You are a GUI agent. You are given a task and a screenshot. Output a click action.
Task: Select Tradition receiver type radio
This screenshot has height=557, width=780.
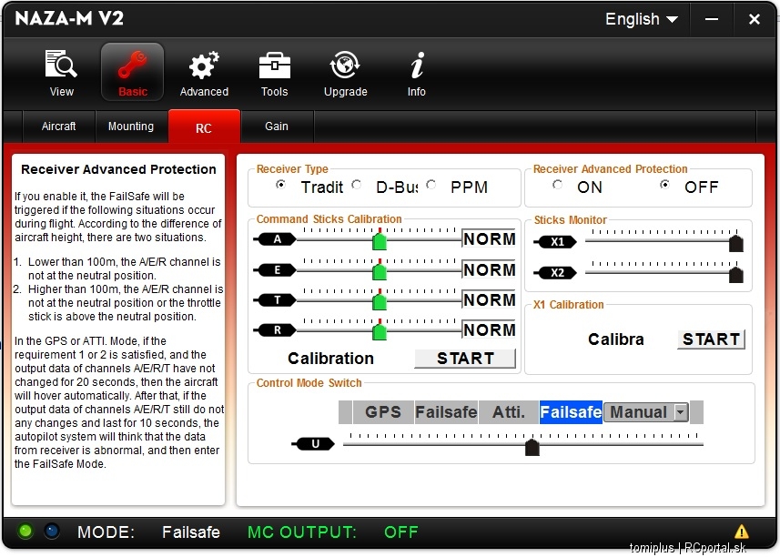(281, 185)
